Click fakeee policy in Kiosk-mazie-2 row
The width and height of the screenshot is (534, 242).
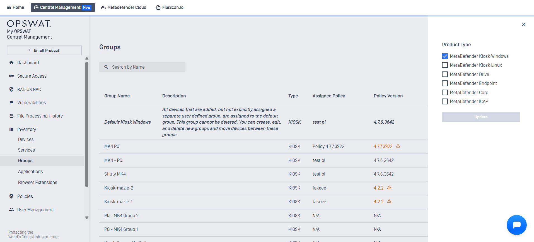coord(319,188)
